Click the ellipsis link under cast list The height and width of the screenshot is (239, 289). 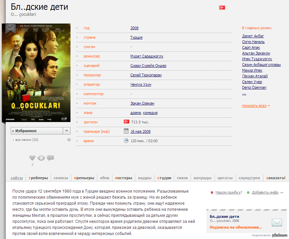(244, 93)
